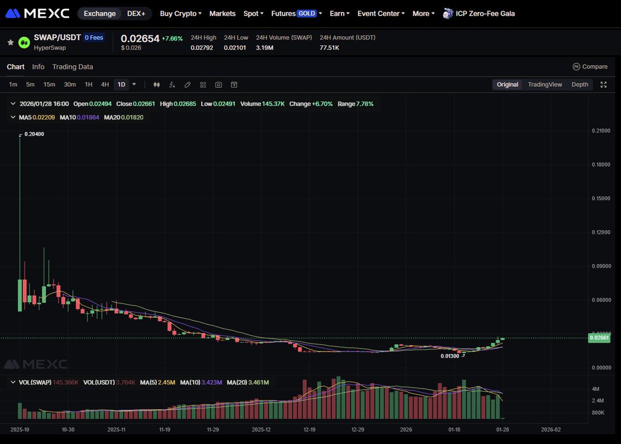Click the 24H Low value 0.02101

pyautogui.click(x=236, y=48)
